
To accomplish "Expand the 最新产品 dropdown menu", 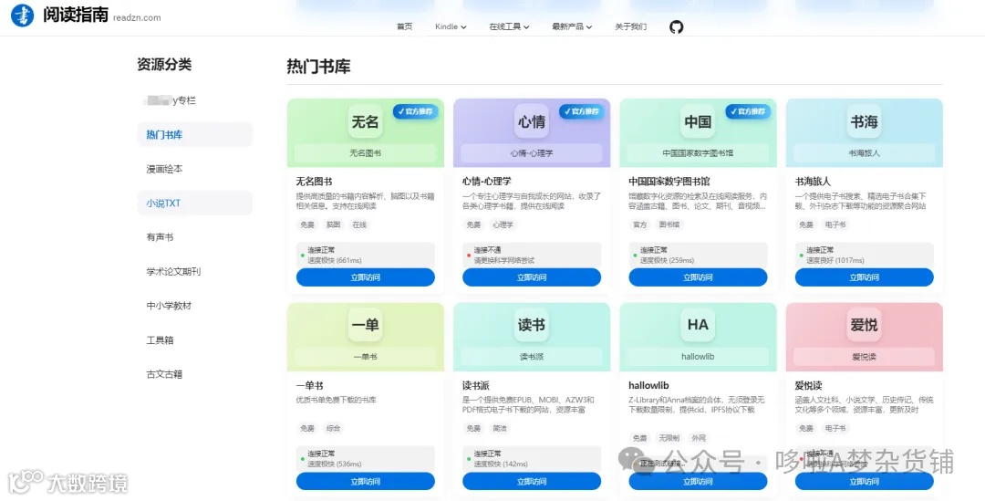I will coord(572,26).
